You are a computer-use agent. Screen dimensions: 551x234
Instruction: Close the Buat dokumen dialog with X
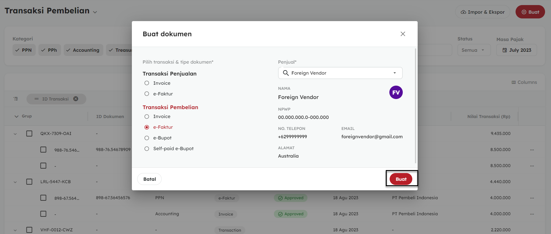pos(403,34)
